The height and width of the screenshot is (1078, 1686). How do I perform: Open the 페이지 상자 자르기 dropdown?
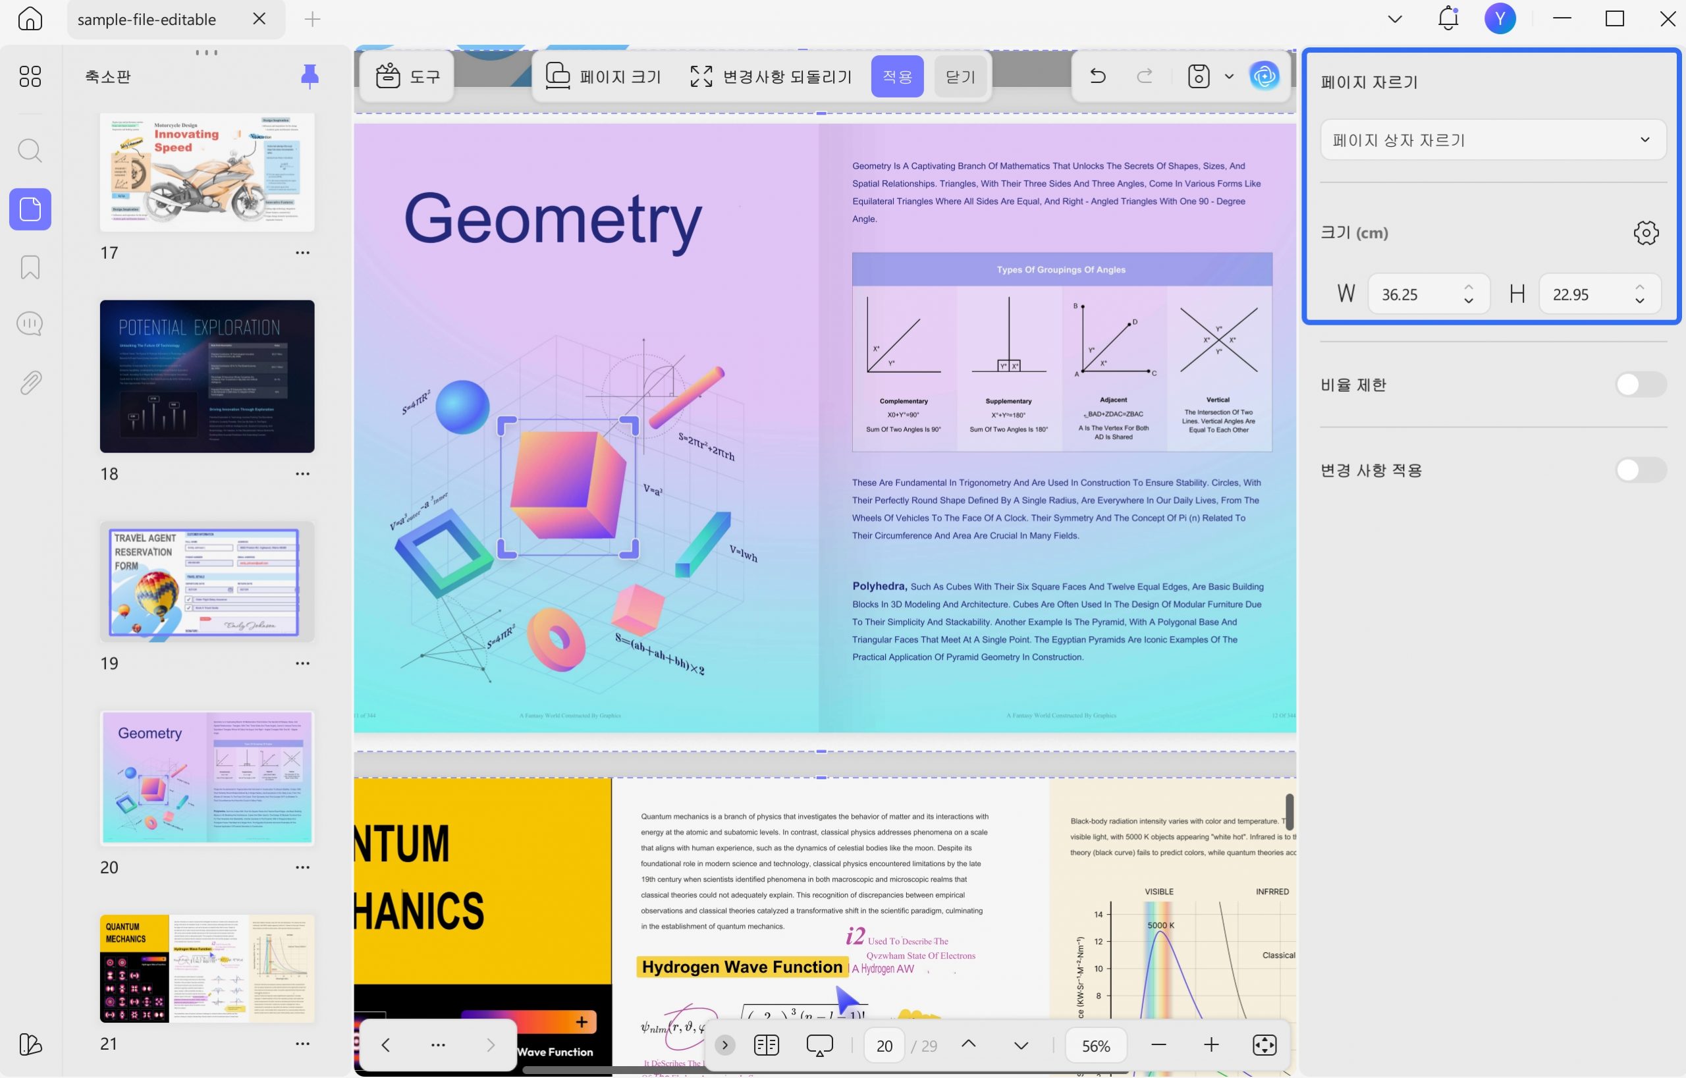(1493, 140)
